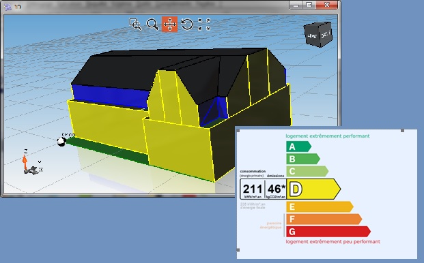Select the zoom window tool
This screenshot has width=424, height=263.
point(135,25)
